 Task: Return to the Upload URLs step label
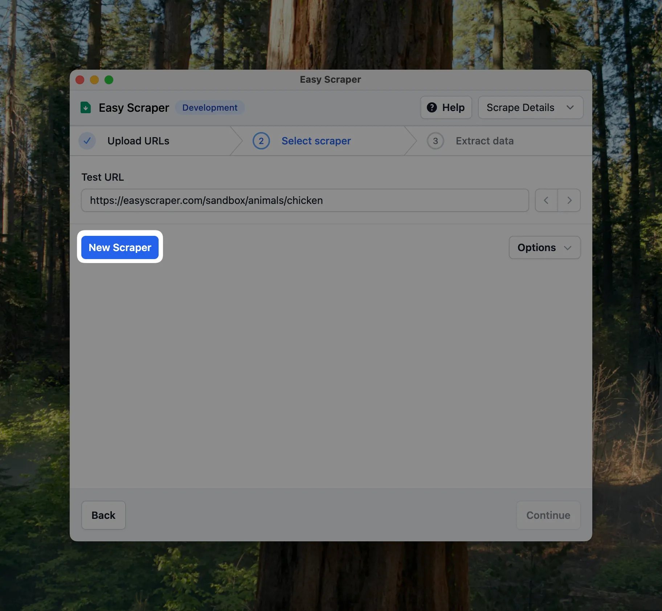pyautogui.click(x=138, y=141)
